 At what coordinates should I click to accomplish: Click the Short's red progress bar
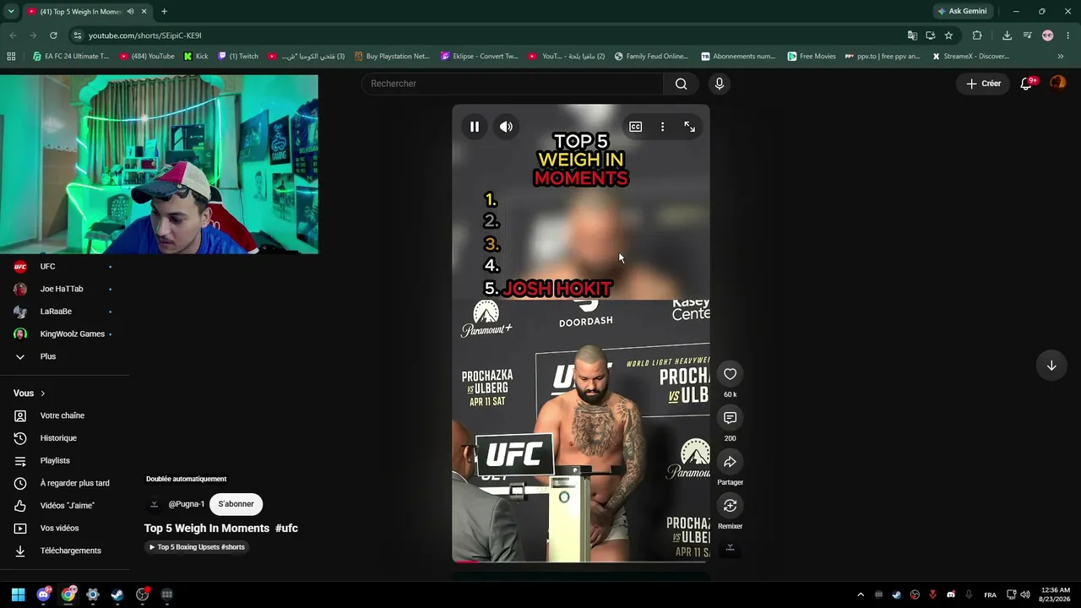tap(581, 562)
